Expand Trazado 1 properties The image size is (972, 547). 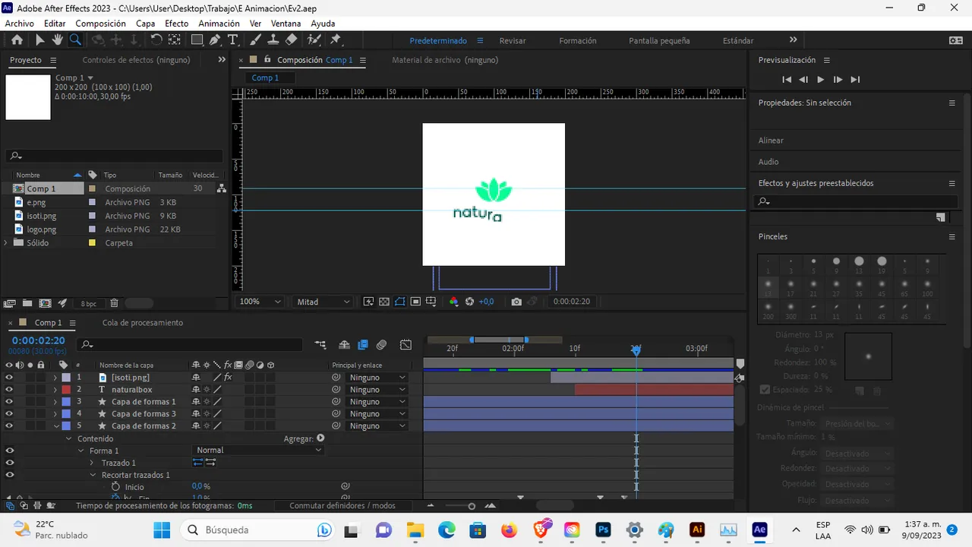[92, 463]
